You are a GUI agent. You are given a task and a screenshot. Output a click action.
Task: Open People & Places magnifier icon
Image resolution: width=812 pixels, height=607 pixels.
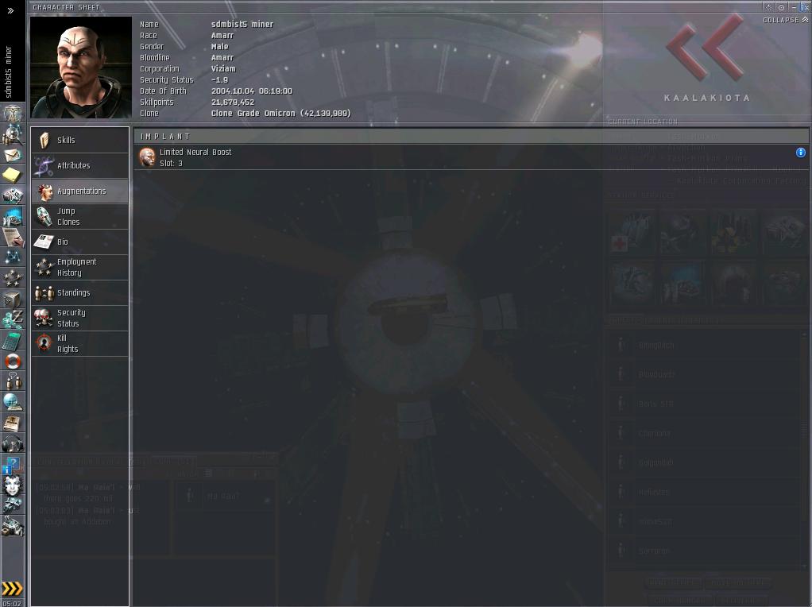coord(12,134)
